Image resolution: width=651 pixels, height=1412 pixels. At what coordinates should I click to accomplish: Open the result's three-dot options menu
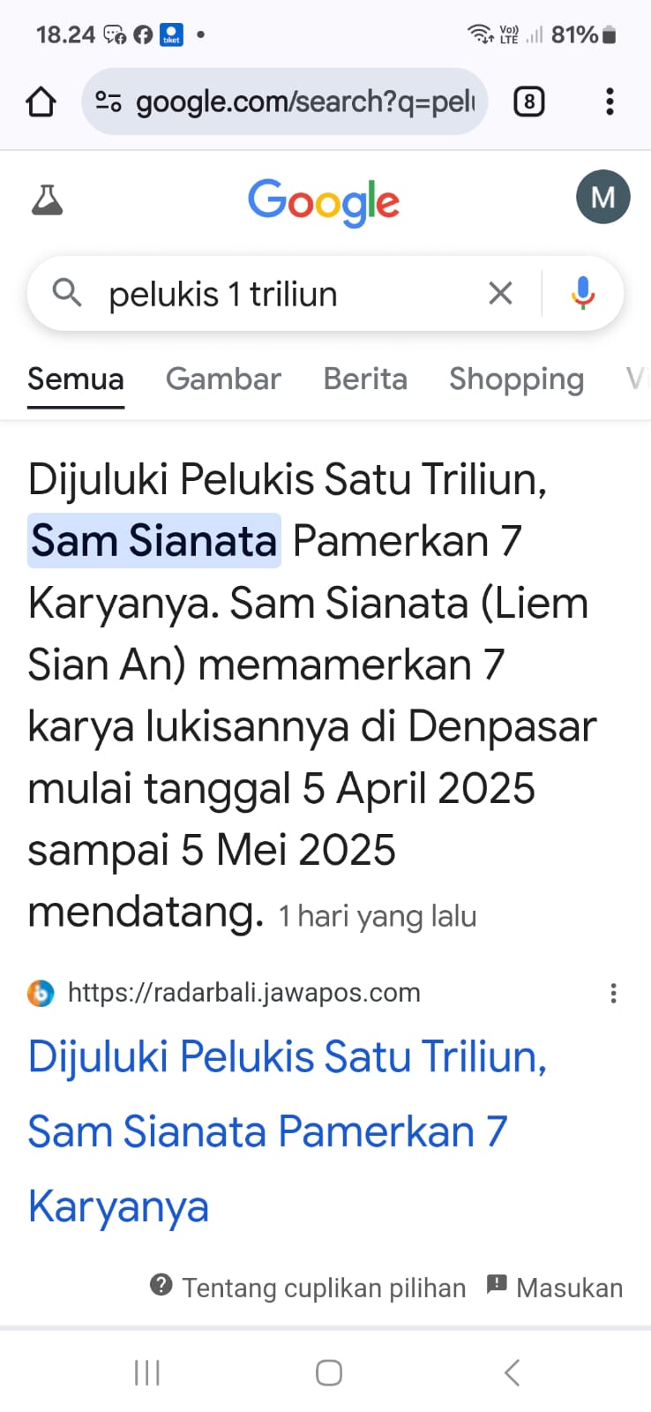pos(613,994)
